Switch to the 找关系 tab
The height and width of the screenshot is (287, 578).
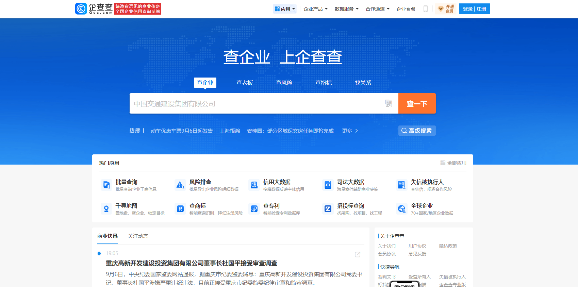click(x=363, y=83)
